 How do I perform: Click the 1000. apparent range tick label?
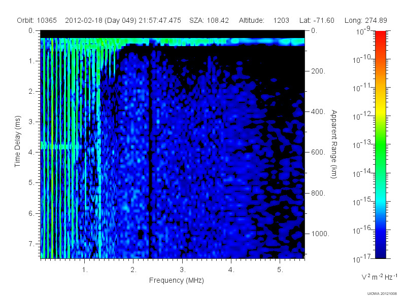pos(320,234)
